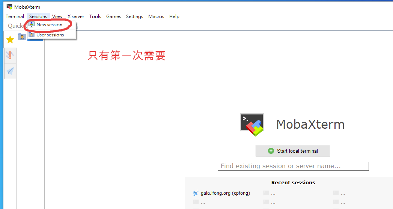
Task: Click the Start local terminal button
Action: [x=293, y=151]
